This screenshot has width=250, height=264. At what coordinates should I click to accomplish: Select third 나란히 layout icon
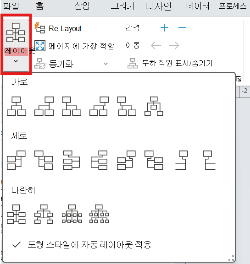click(72, 214)
